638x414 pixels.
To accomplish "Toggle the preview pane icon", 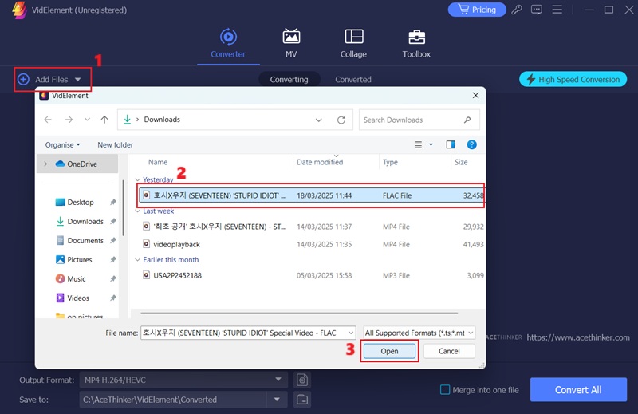I will click(x=451, y=144).
